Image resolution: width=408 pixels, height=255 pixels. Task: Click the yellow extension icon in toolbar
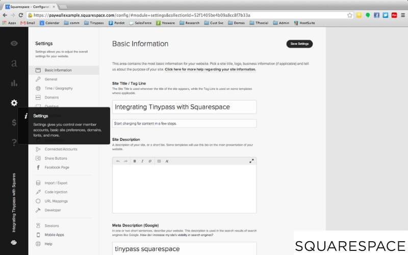[x=359, y=15]
